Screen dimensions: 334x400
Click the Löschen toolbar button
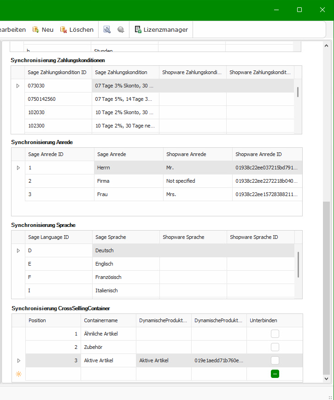pyautogui.click(x=76, y=29)
